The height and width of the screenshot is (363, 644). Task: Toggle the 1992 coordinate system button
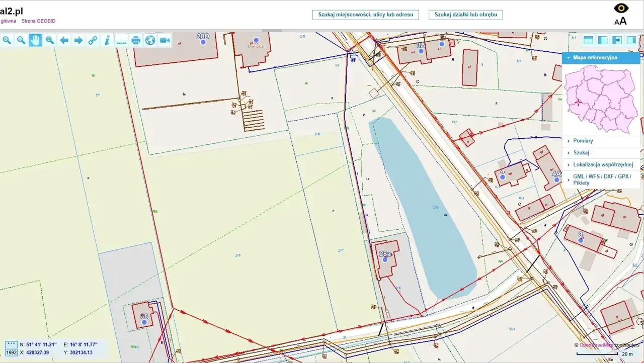point(11,353)
